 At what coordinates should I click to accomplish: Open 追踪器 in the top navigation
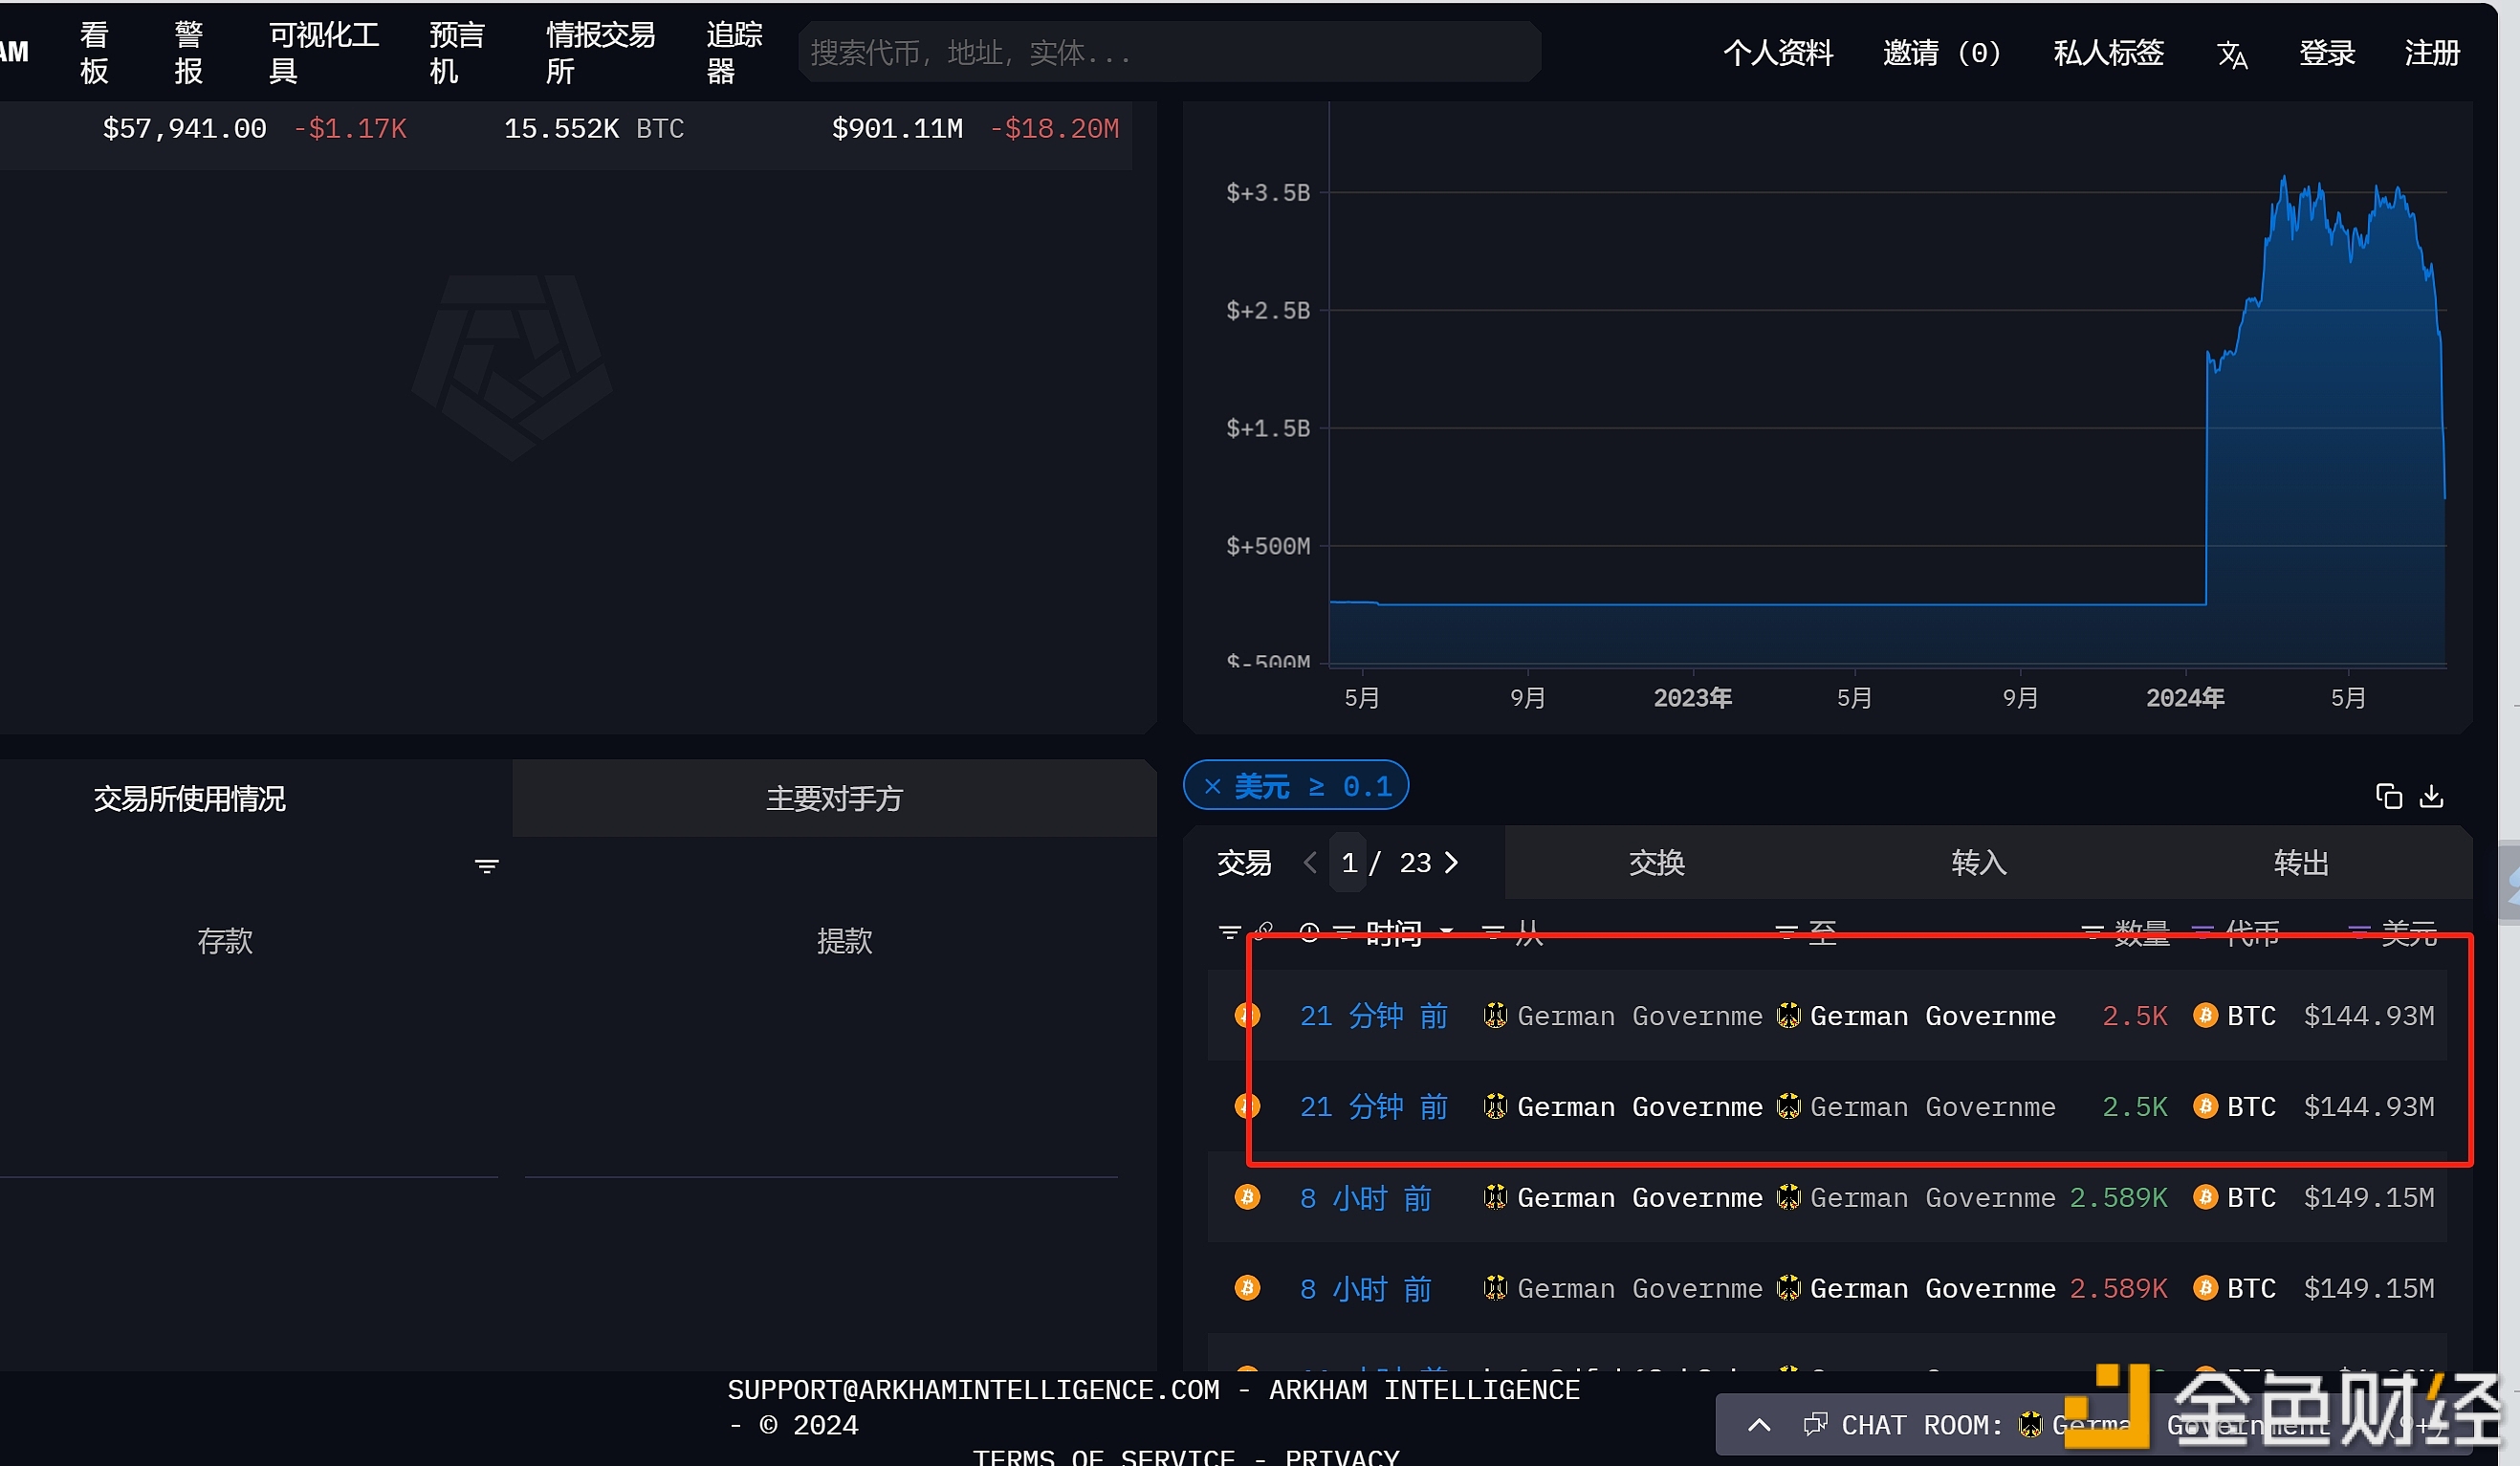734,53
